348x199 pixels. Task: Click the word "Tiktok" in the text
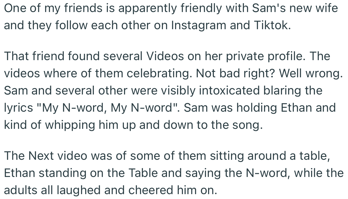click(272, 25)
